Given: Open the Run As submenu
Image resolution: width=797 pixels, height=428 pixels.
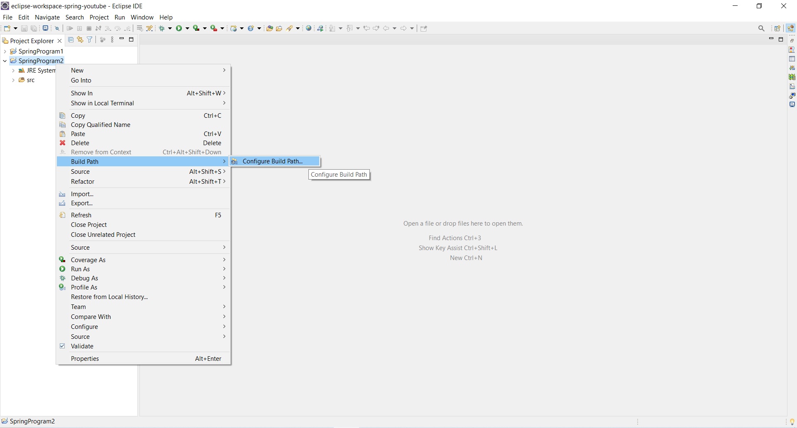Looking at the screenshot, I should 144,269.
